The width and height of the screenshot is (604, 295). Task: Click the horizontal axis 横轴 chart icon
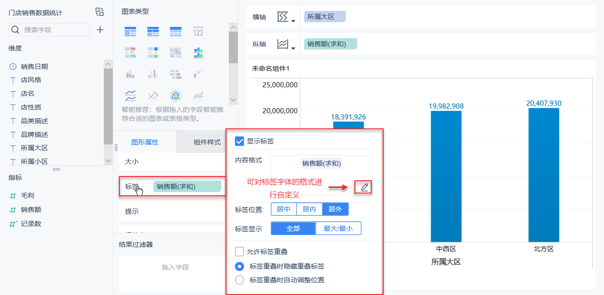[x=282, y=17]
